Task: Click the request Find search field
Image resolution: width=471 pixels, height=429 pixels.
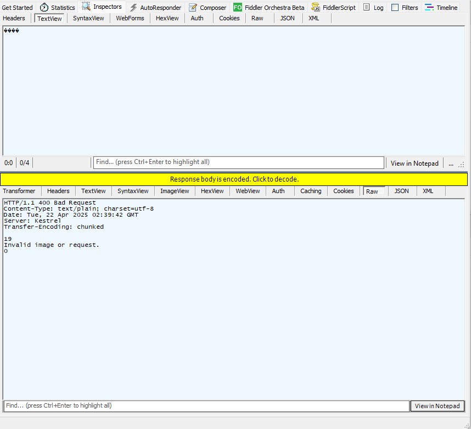Action: (238, 162)
